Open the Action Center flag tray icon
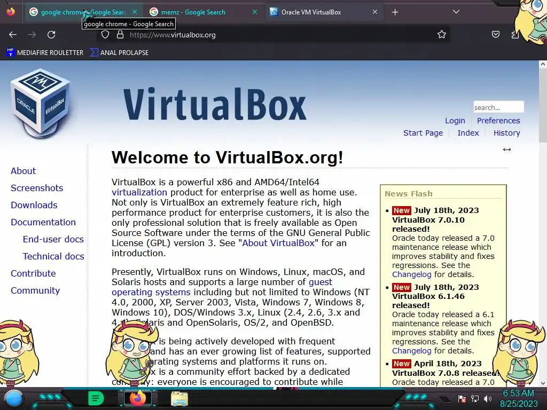 click(462, 399)
